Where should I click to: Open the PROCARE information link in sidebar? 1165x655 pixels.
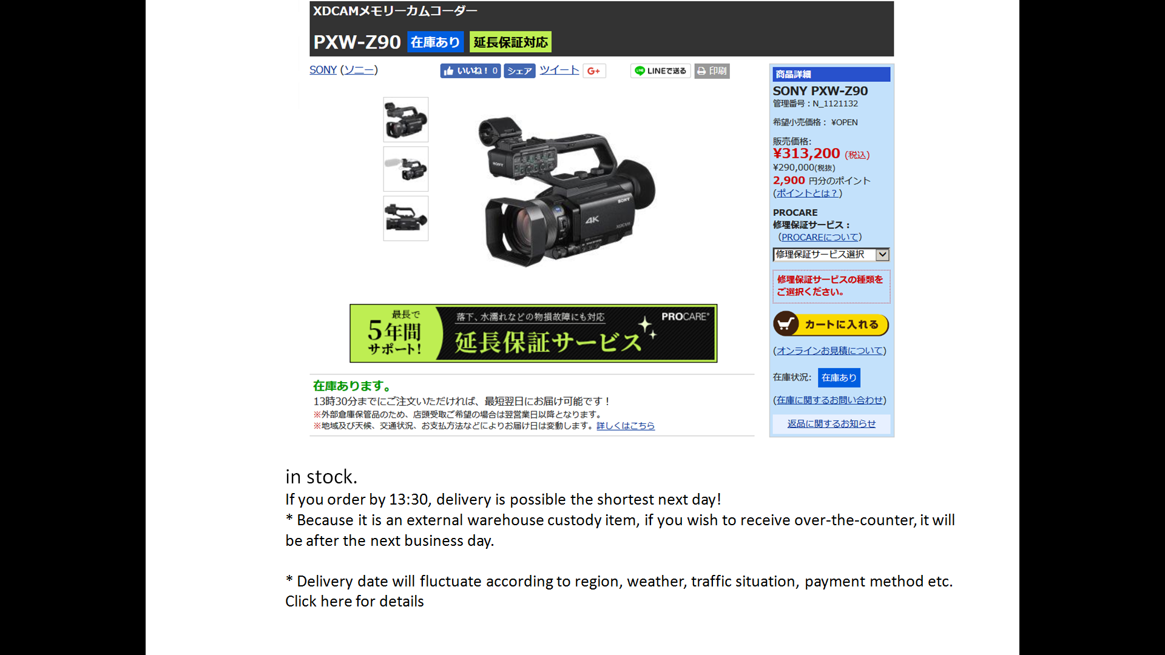820,237
